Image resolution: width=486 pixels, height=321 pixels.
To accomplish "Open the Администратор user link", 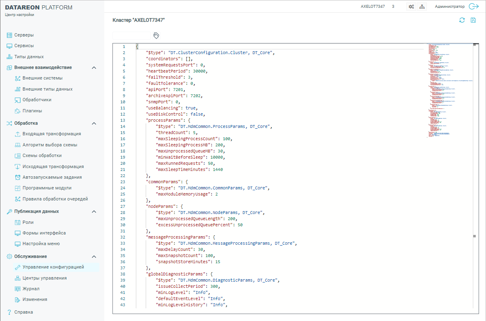I will [449, 7].
